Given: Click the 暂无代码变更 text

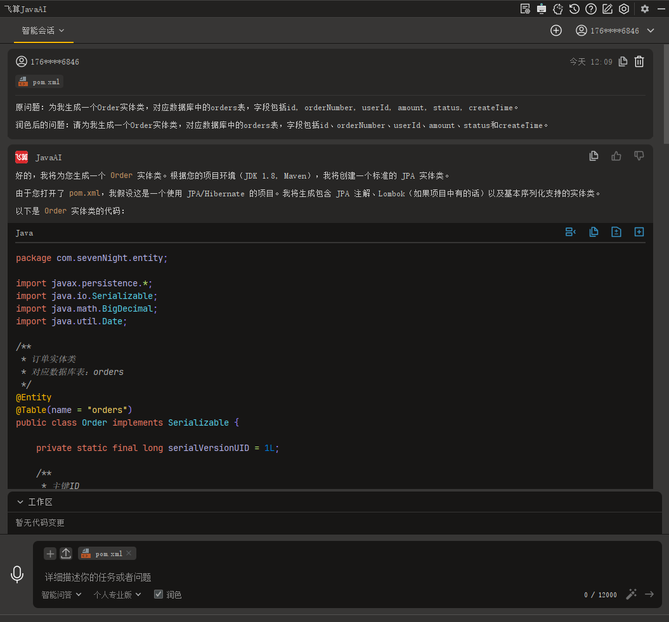Looking at the screenshot, I should [40, 523].
